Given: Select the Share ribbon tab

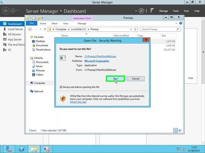Looking at the screenshot, I should coord(54,23).
